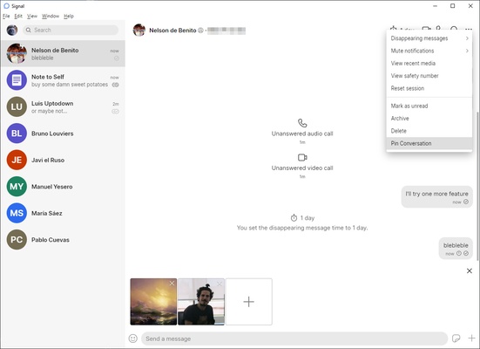Click the "I'll try one more feature" message
Image resolution: width=480 pixels, height=349 pixels.
[x=436, y=196]
